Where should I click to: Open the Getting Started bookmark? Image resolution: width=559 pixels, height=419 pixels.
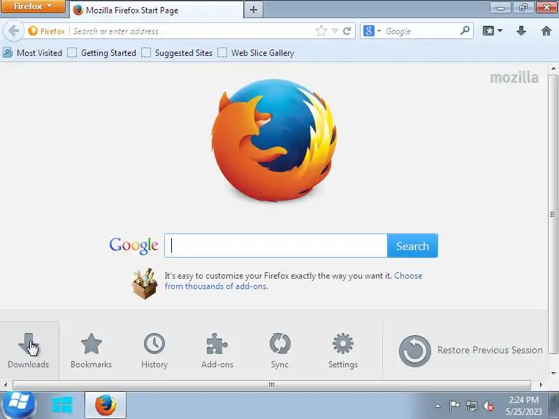102,53
